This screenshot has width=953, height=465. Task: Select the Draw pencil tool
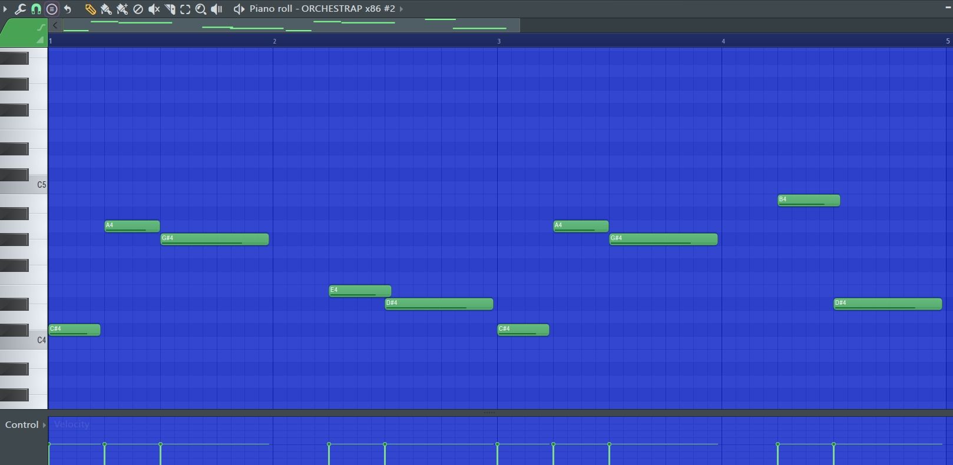[90, 9]
